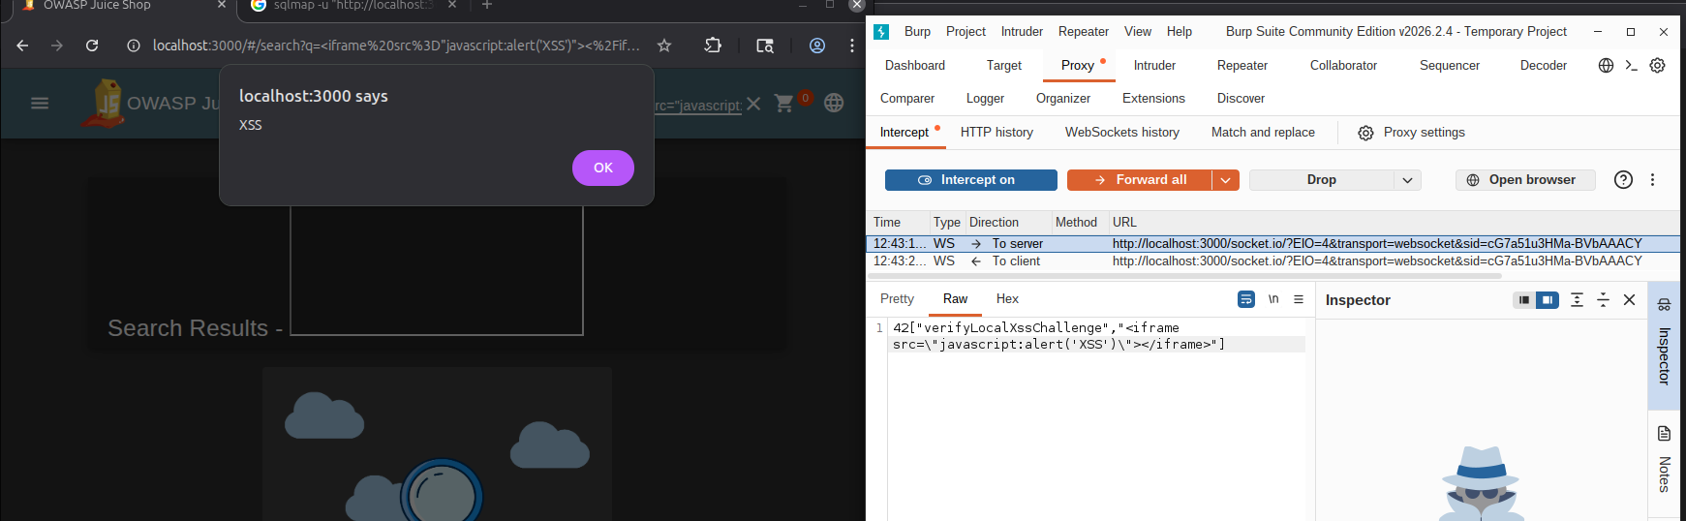Select the To server WebSocket message row

1272,244
